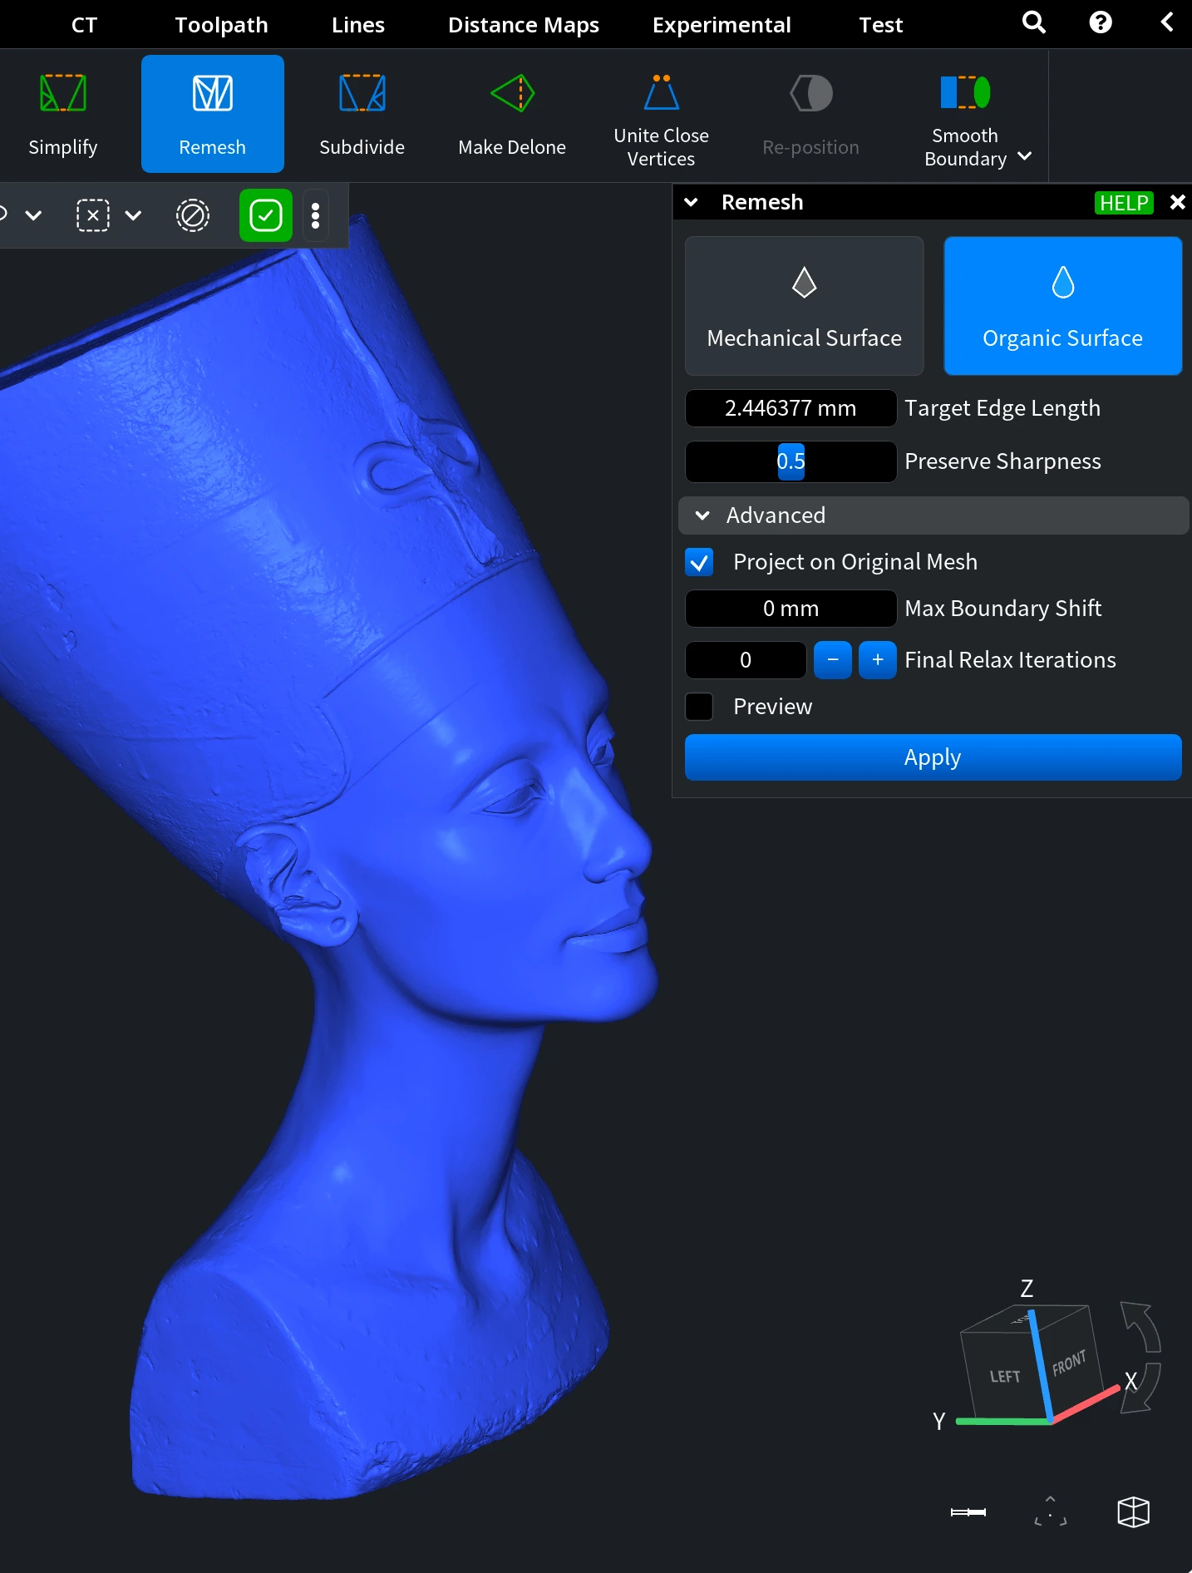Click the FRONT face of orientation cube

click(1070, 1362)
